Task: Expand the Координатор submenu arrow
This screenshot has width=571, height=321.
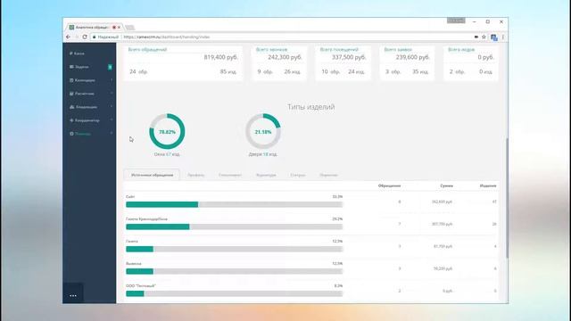Action: tap(112, 120)
